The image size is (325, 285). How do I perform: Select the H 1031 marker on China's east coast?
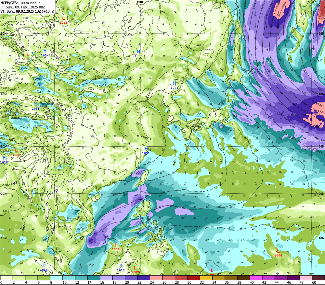click(x=146, y=151)
